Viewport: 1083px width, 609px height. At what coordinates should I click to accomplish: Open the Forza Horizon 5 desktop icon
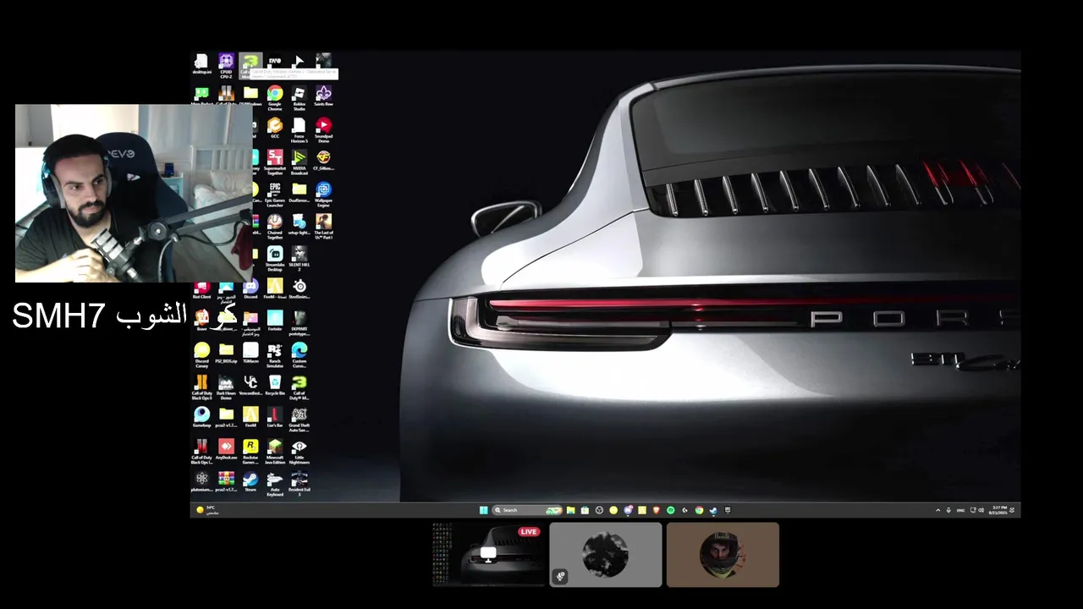299,129
